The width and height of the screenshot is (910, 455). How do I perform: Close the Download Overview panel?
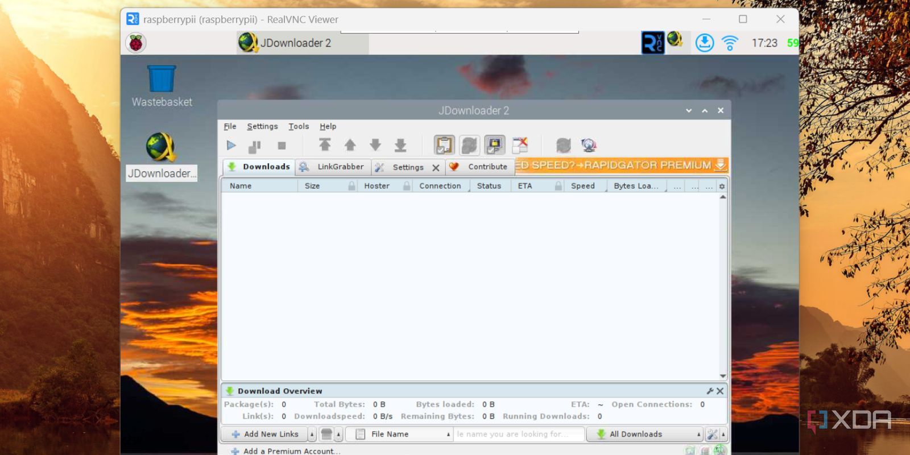point(720,391)
